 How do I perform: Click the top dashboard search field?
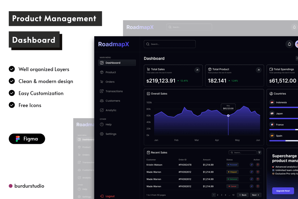click(x=170, y=44)
